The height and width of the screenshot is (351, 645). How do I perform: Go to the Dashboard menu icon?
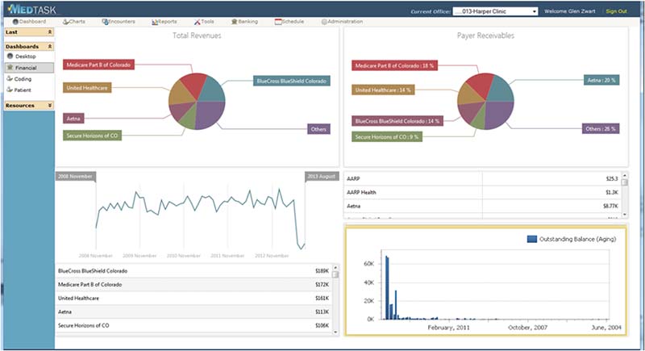tap(15, 22)
